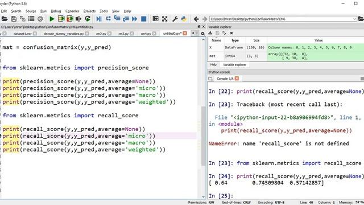Switch to the cm3.py tab

pos(123,34)
